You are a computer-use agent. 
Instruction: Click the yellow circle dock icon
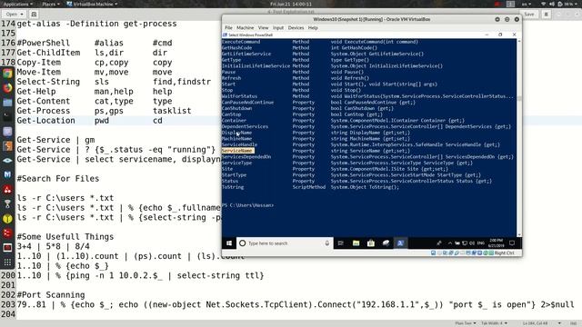point(7,219)
